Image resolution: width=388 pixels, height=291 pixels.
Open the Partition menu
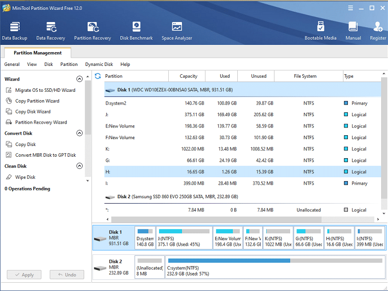[x=69, y=64]
